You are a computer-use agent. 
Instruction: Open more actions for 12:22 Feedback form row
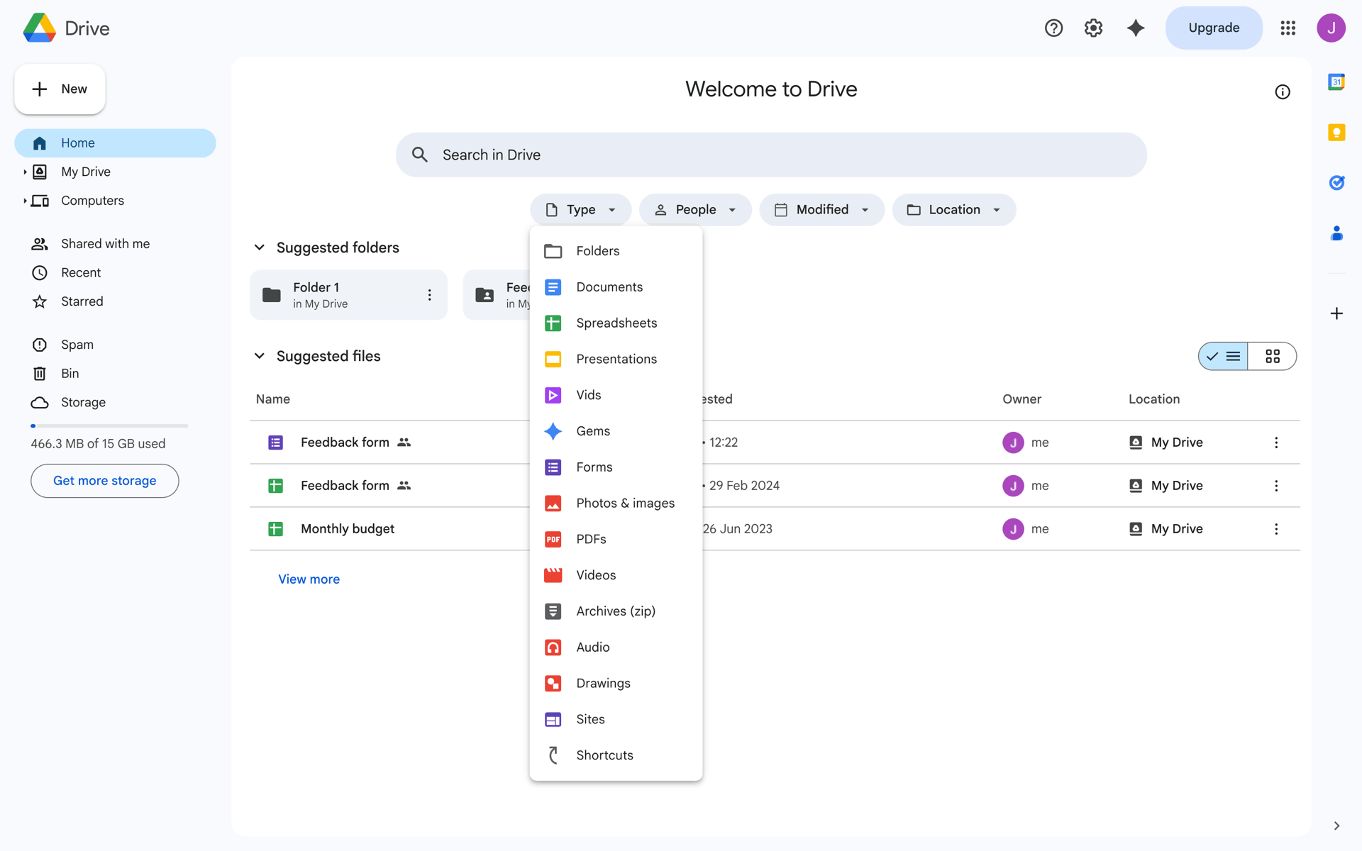[x=1276, y=443]
